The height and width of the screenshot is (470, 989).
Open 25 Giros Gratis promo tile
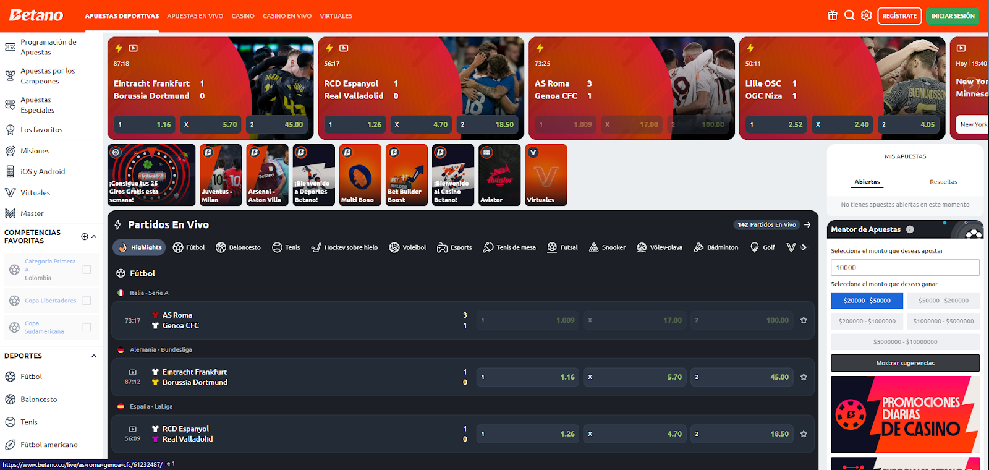(x=151, y=175)
